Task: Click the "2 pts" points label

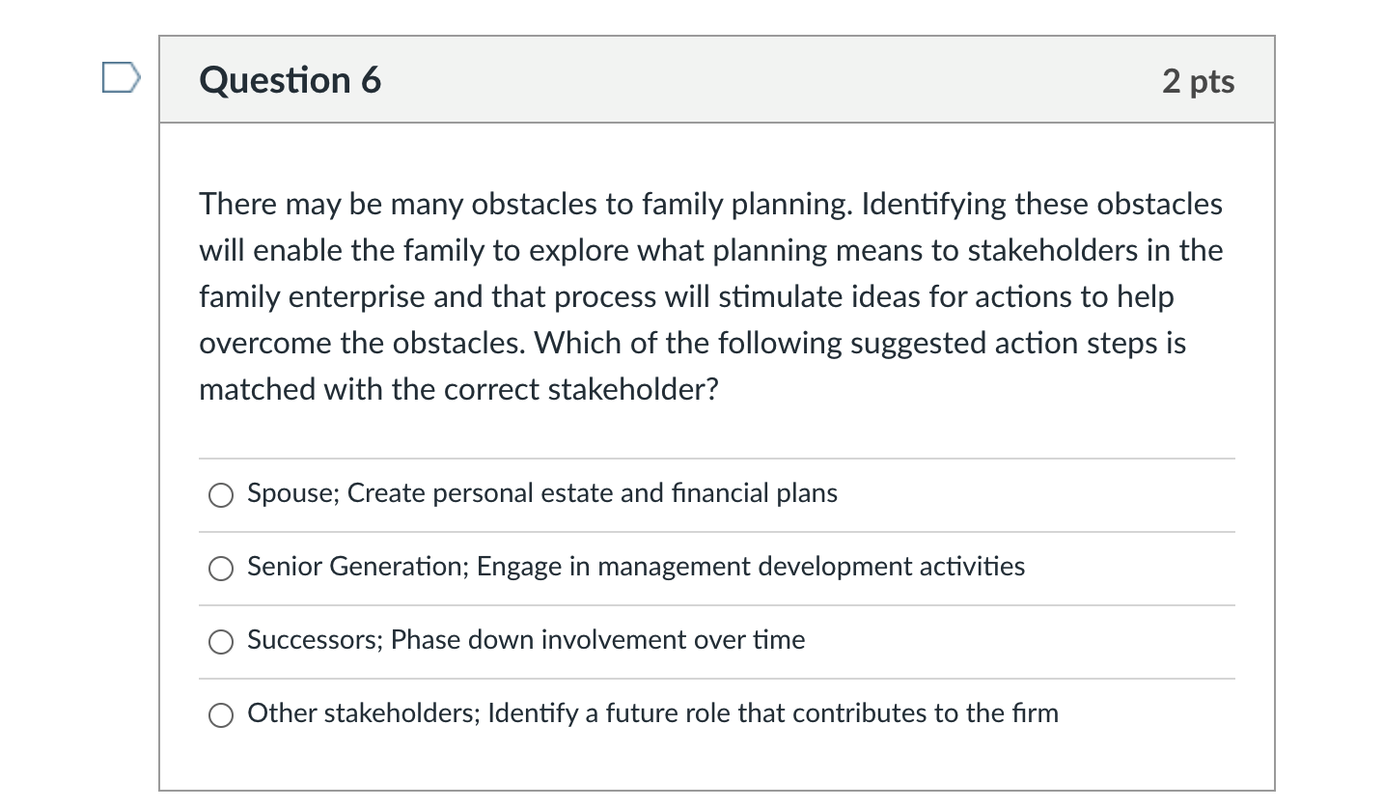Action: [1198, 81]
